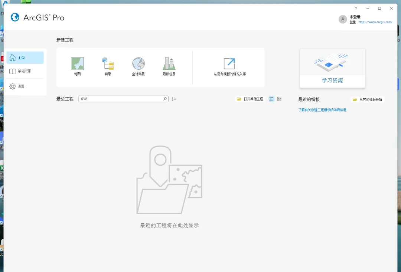Open the 了解有关创建工程模板的详细信息 link

click(322, 110)
